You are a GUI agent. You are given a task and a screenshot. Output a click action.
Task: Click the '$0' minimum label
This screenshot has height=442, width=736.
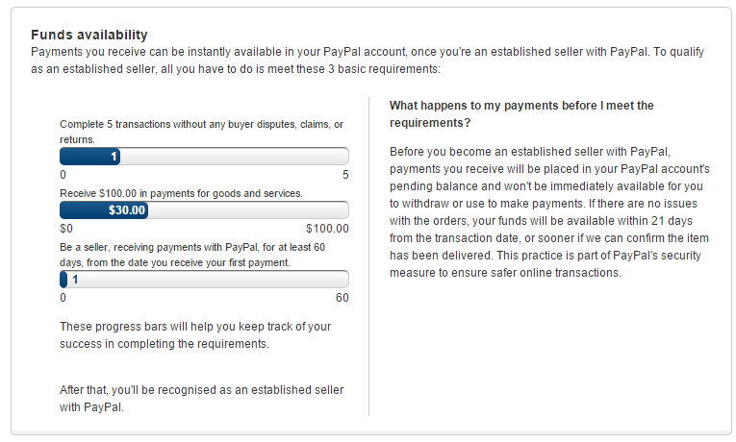coord(66,229)
